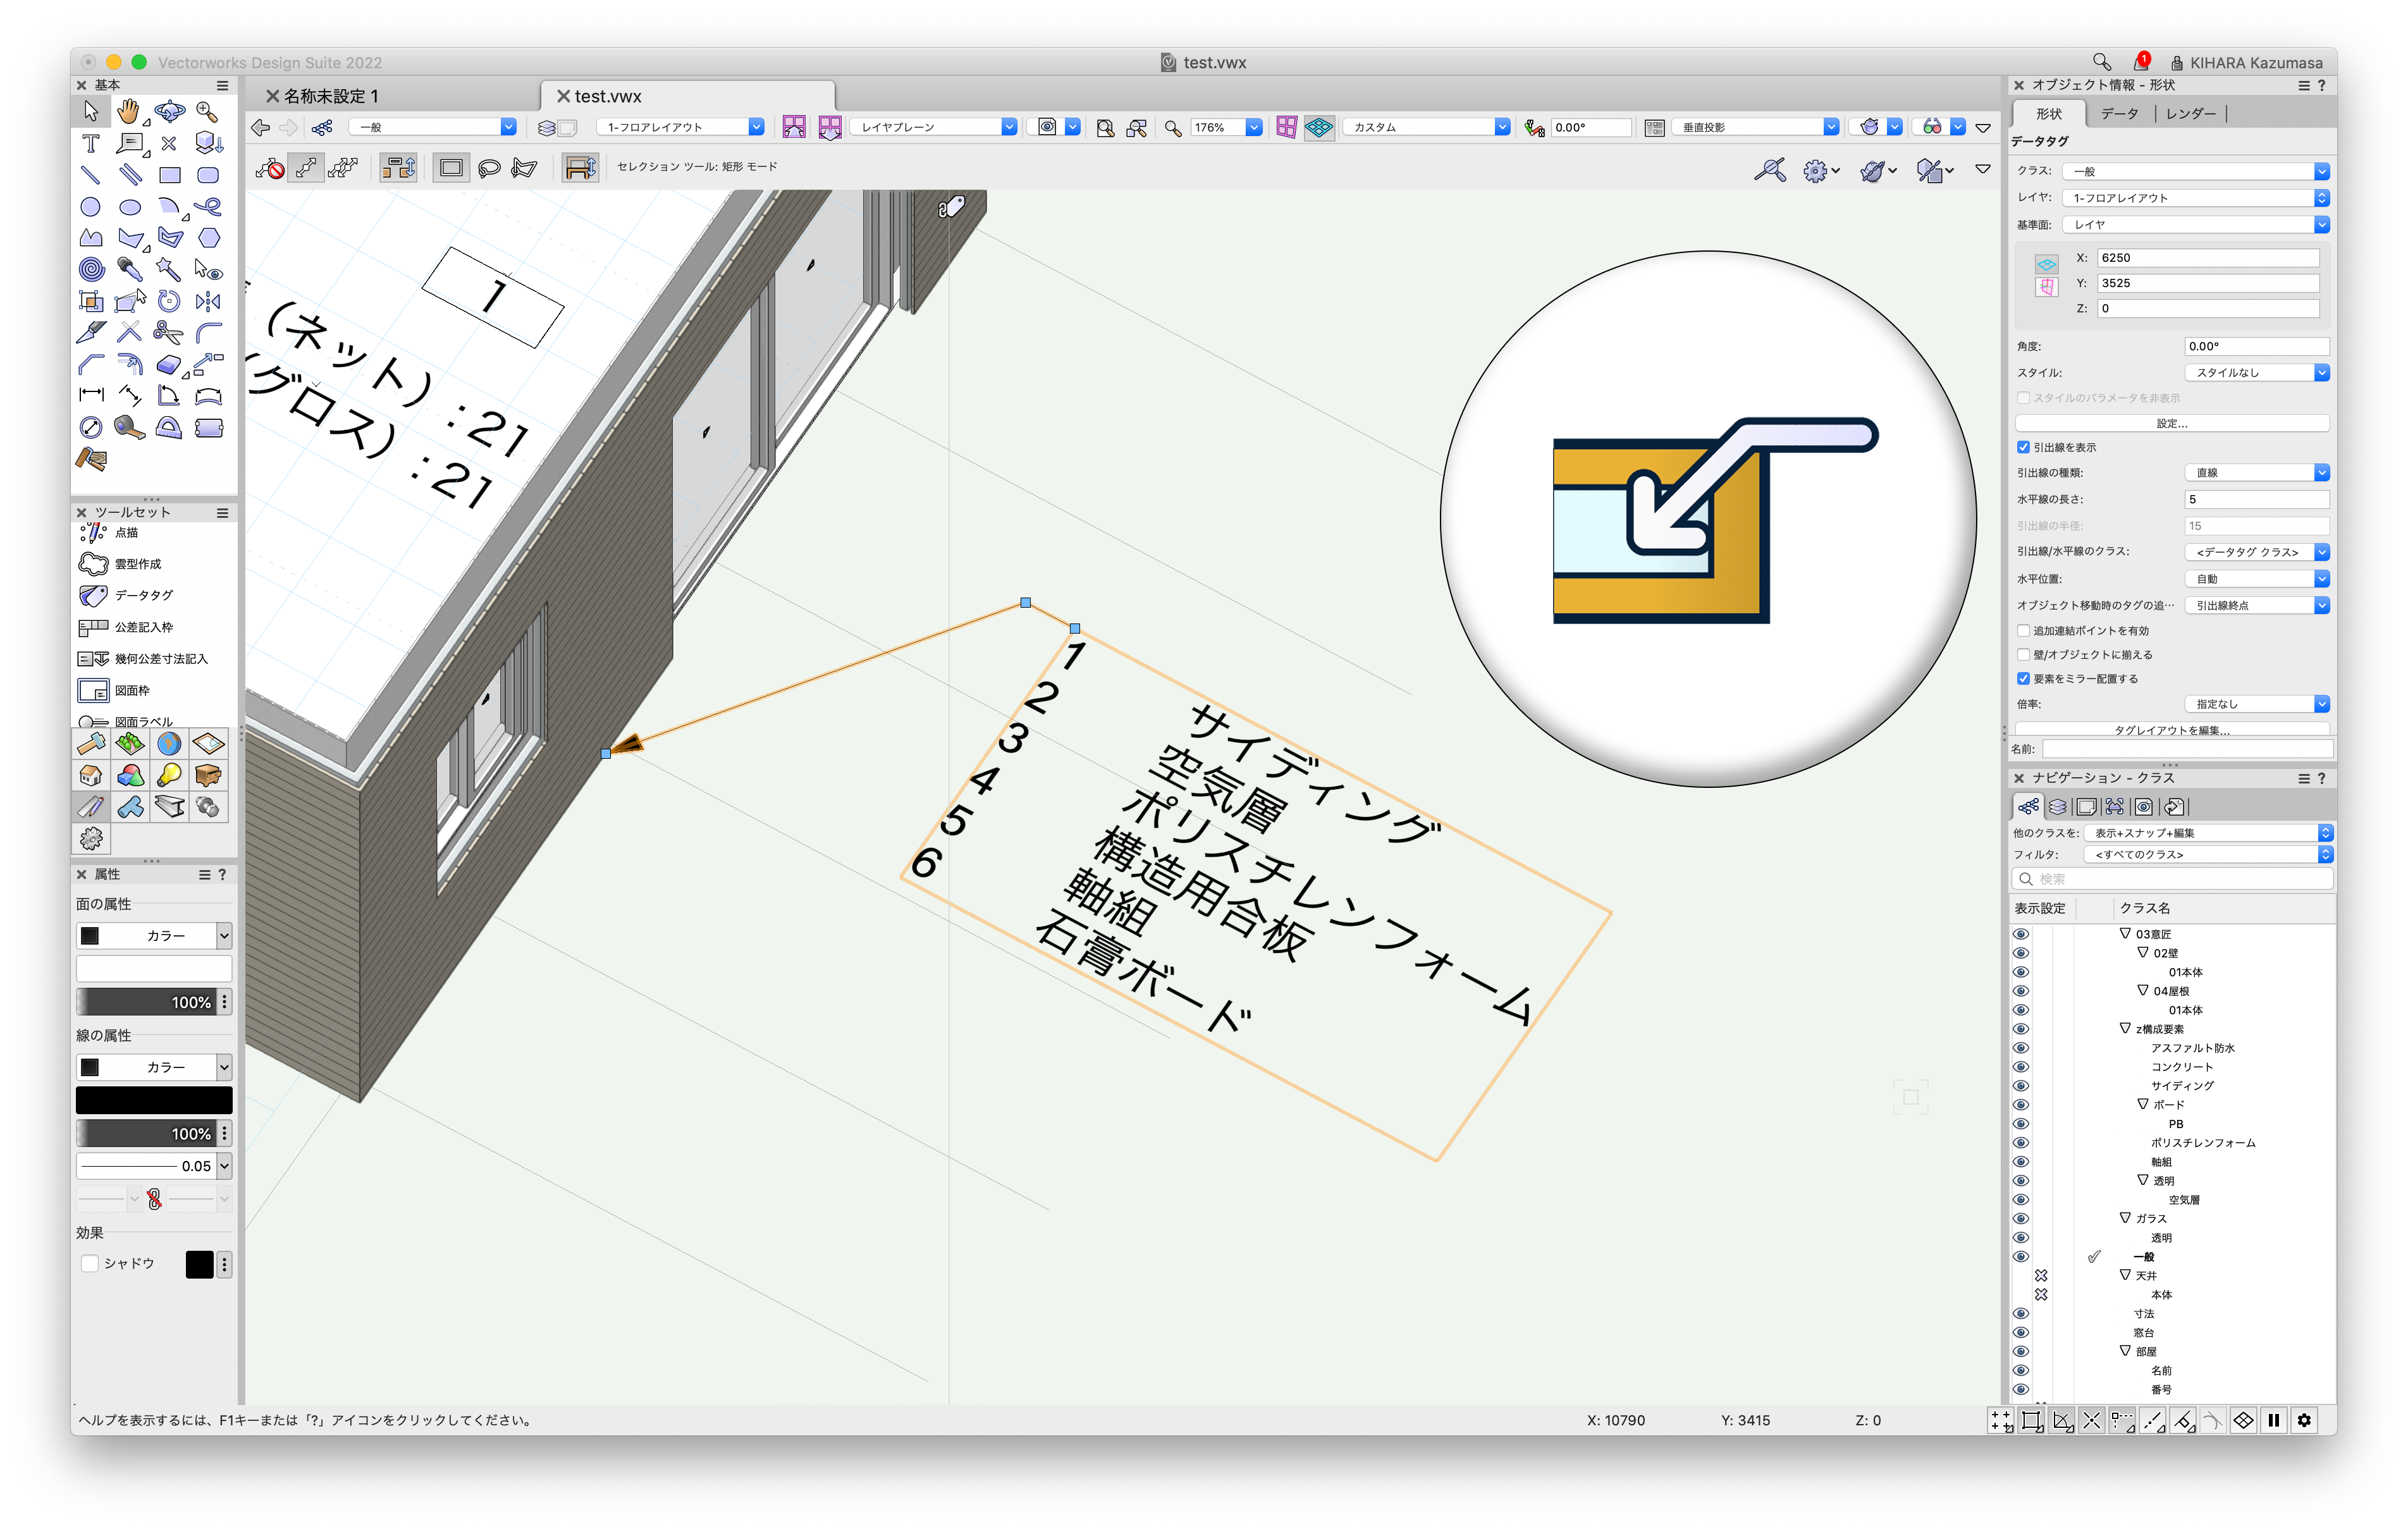Select the Circle tool
Screen dimensions: 2408x1529
click(x=91, y=207)
